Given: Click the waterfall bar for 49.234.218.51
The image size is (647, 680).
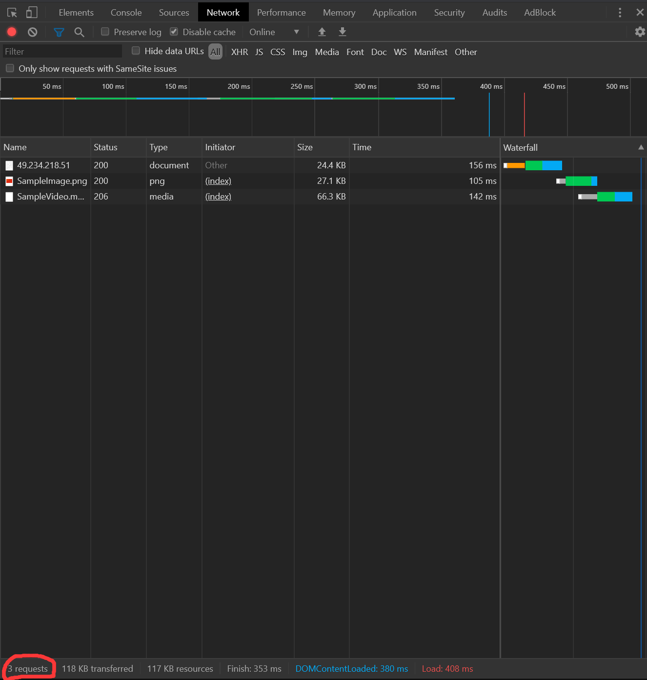Looking at the screenshot, I should click(x=533, y=165).
